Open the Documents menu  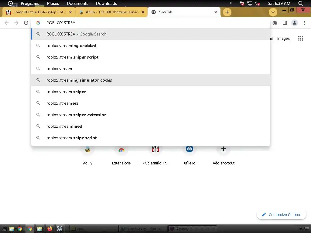pyautogui.click(x=77, y=3)
